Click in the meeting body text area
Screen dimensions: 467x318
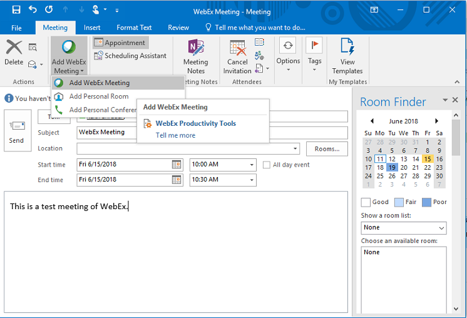pos(176,252)
